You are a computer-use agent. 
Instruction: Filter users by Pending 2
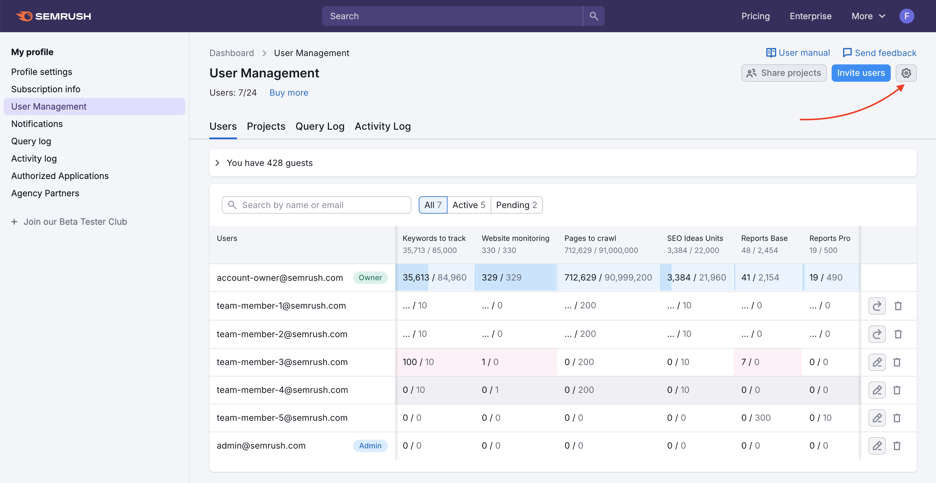pos(516,205)
